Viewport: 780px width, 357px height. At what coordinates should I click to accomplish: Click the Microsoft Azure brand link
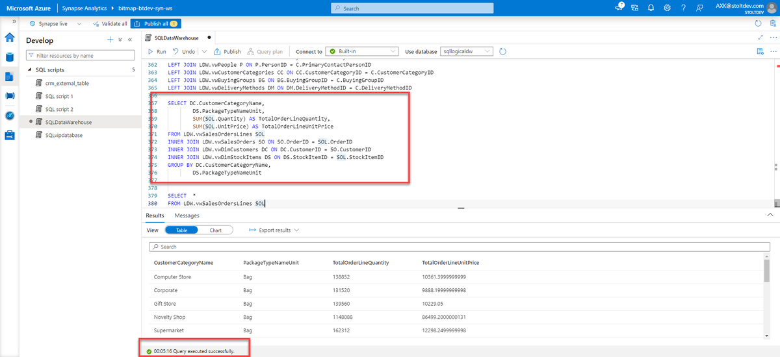pos(30,8)
